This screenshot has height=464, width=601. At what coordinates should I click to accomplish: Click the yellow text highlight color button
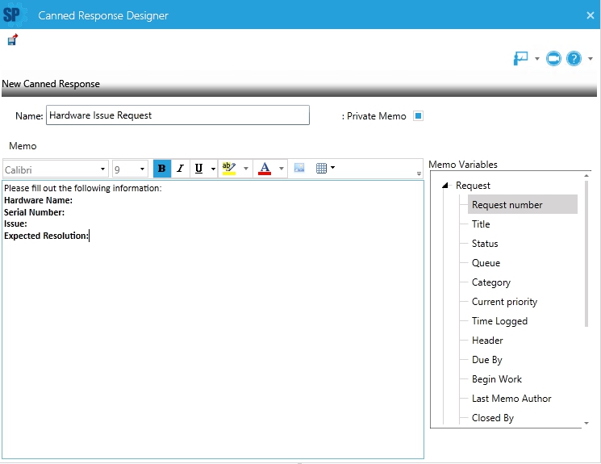[228, 169]
